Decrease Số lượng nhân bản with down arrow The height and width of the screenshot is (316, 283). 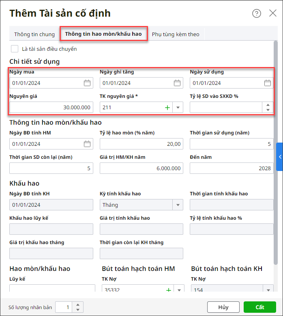point(78,310)
